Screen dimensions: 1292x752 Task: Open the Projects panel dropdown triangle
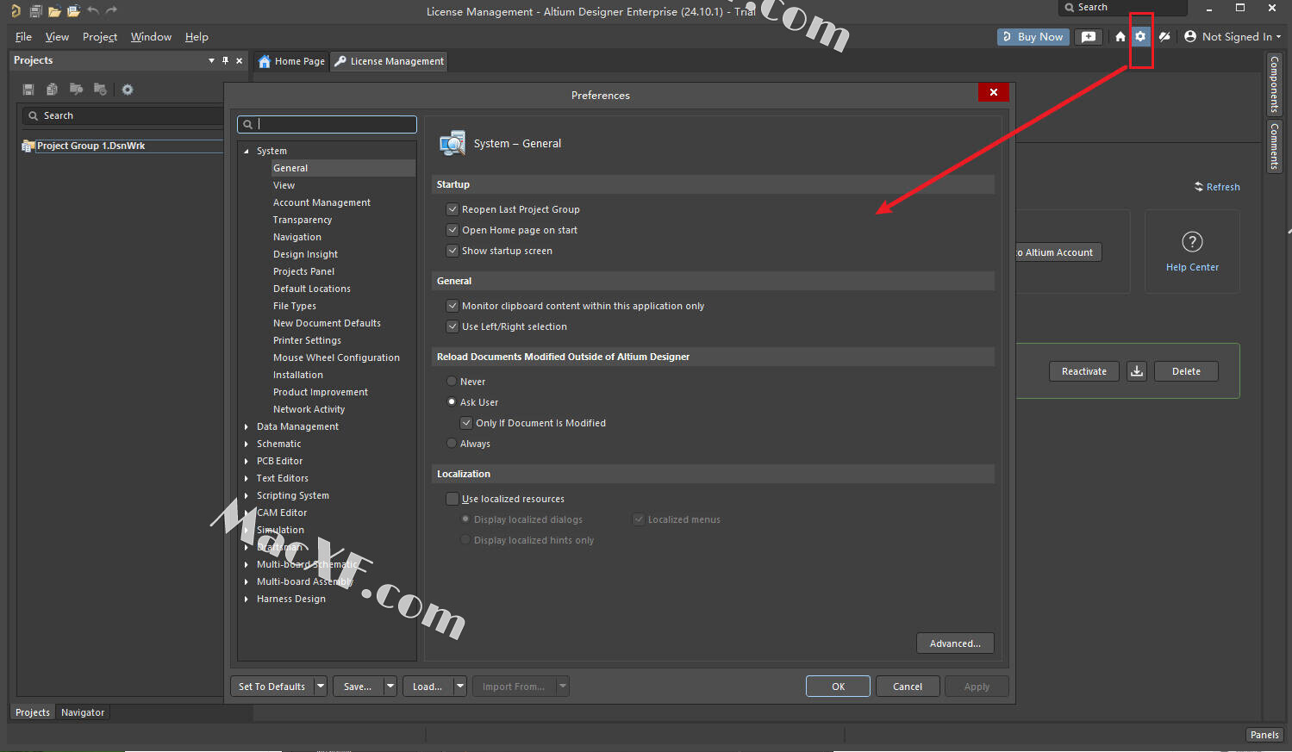point(211,60)
